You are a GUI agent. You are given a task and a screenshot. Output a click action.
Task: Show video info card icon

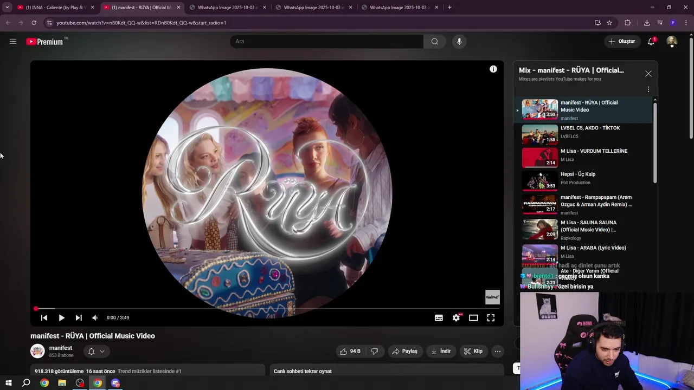pyautogui.click(x=493, y=69)
